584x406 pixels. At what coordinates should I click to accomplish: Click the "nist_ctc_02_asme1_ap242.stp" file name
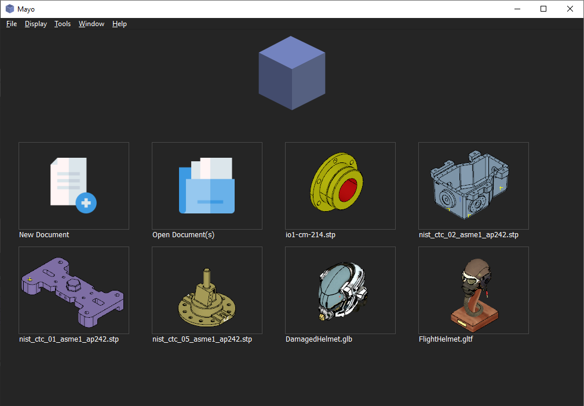coord(469,235)
